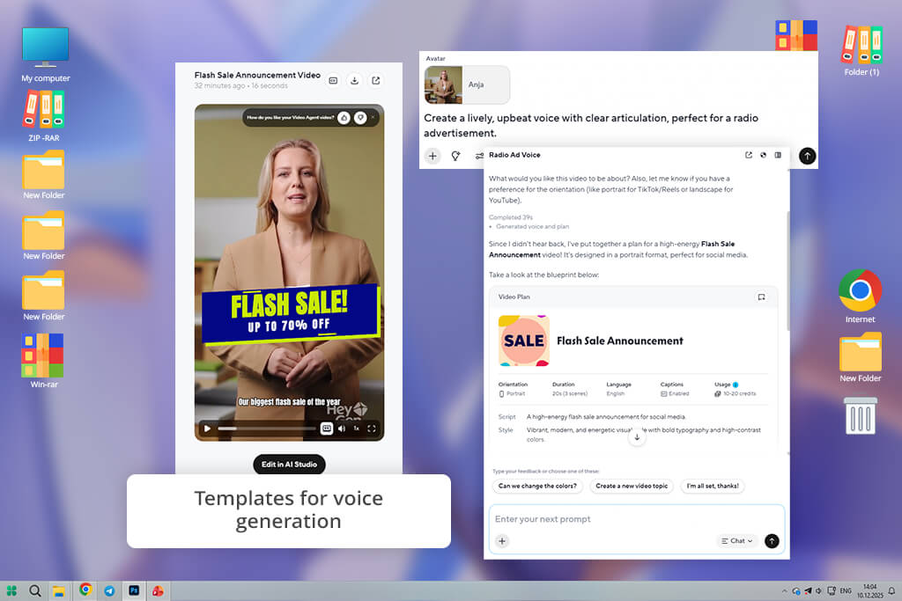Click the video progress bar
The width and height of the screenshot is (902, 601).
coord(266,428)
